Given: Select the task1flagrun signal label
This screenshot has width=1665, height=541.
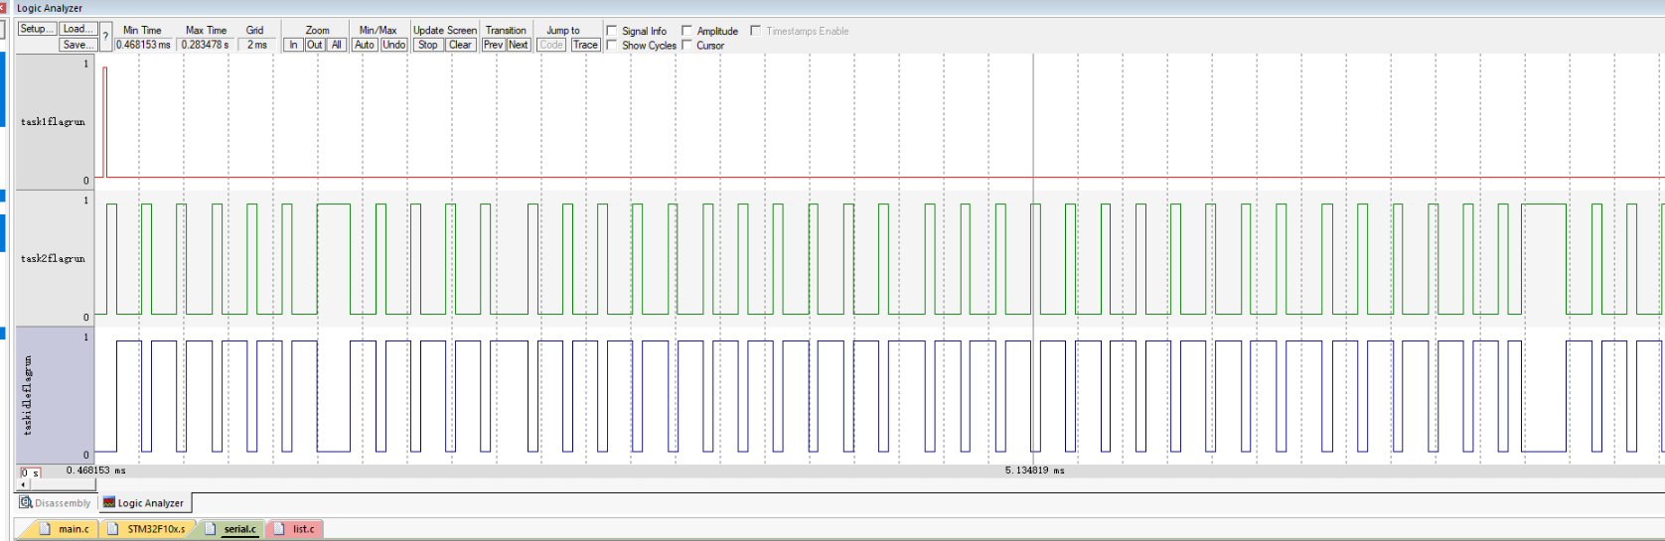Looking at the screenshot, I should click(x=53, y=122).
